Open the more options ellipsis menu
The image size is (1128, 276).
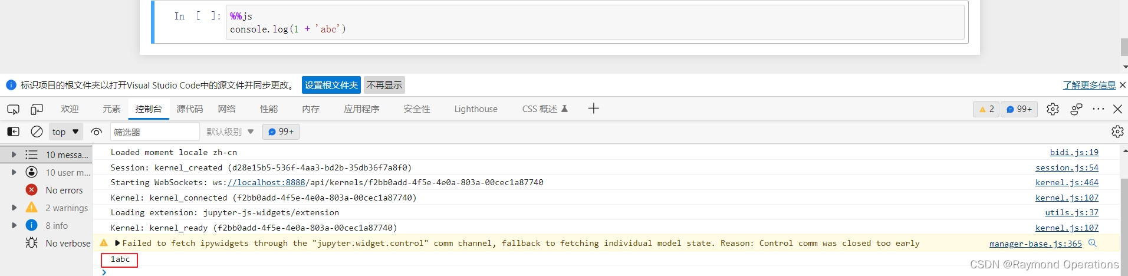point(1098,109)
